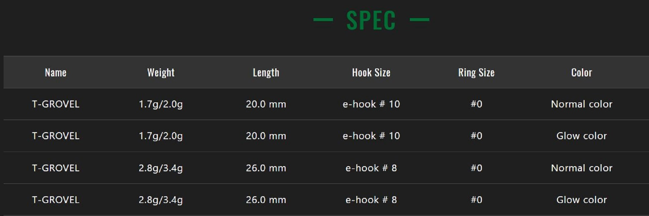
Task: Click the SPEC section heading
Action: (x=371, y=20)
